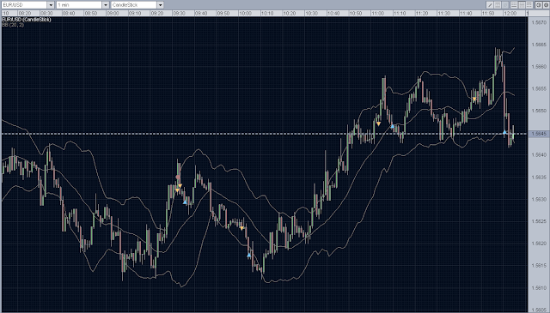
Task: Click the left magnifier zoom icon
Action: 539,5
